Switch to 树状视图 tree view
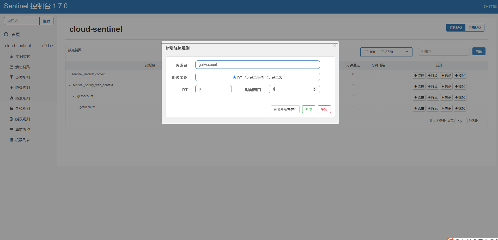The height and width of the screenshot is (240, 498). click(456, 28)
